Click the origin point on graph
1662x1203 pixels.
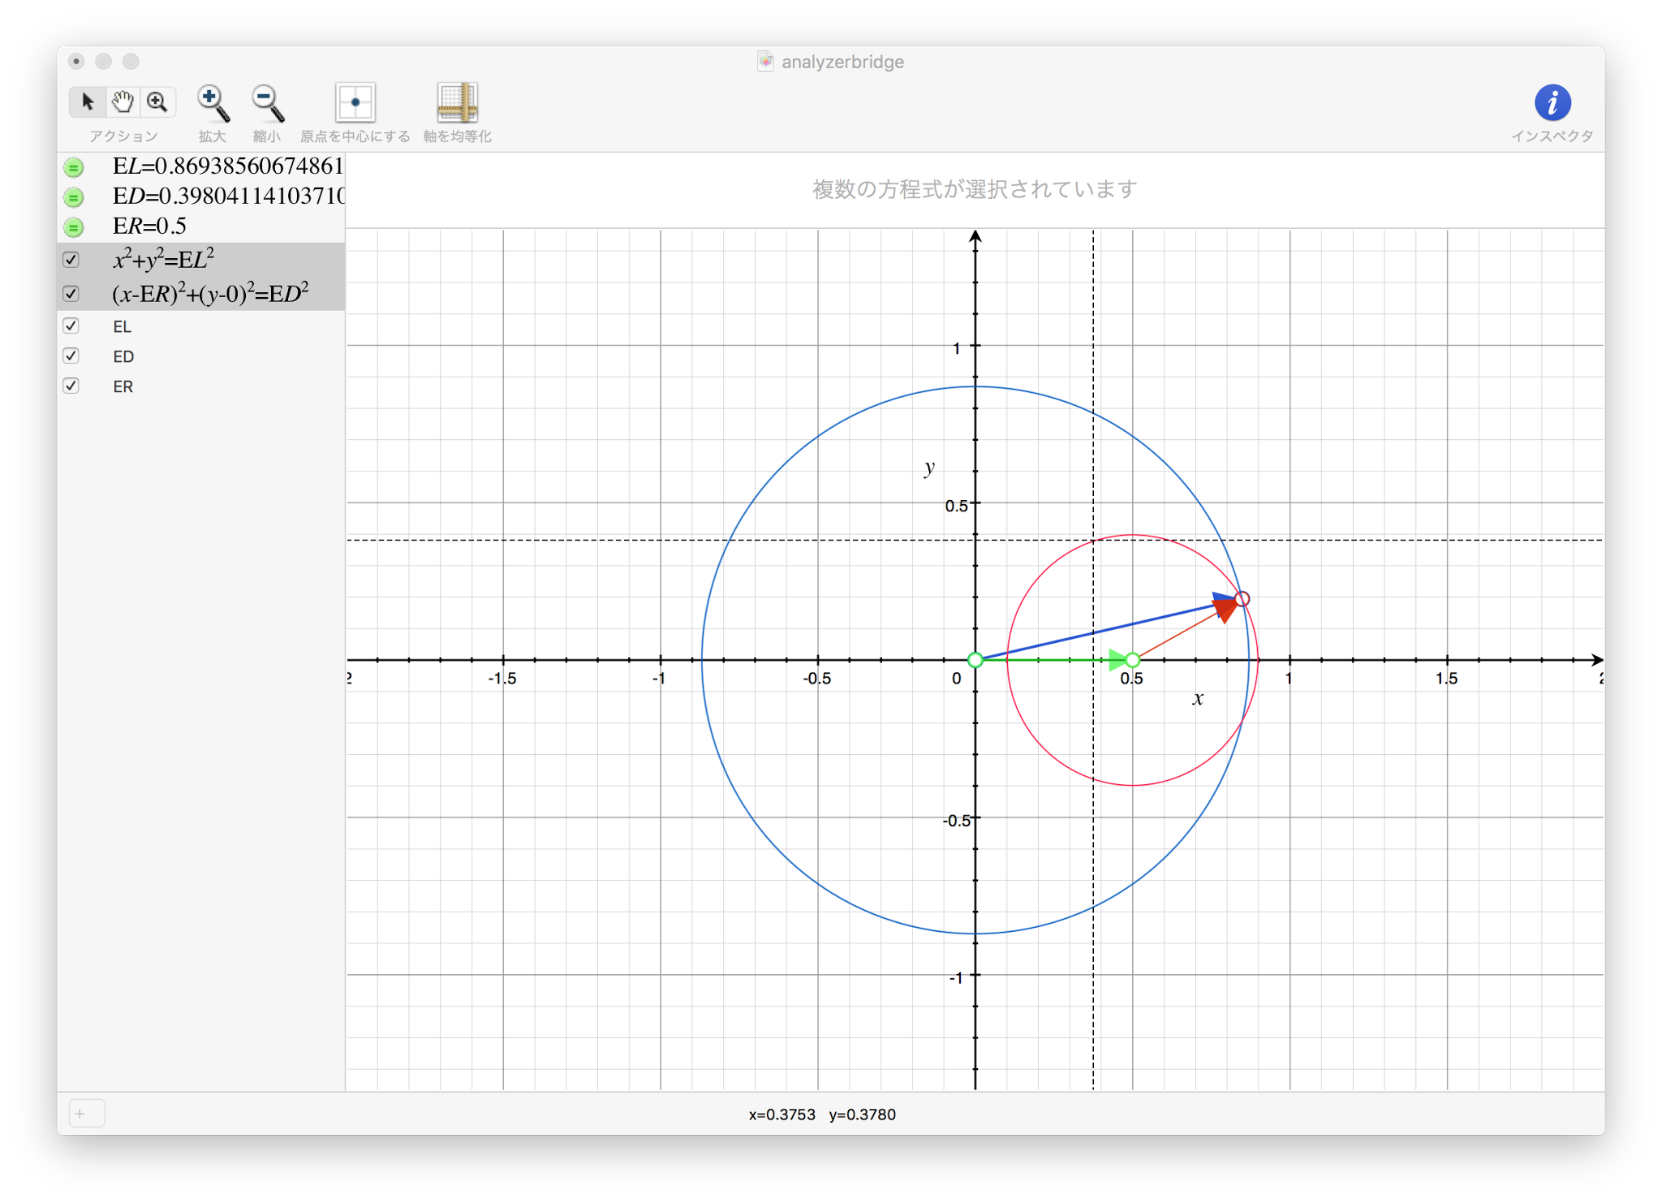pos(975,660)
